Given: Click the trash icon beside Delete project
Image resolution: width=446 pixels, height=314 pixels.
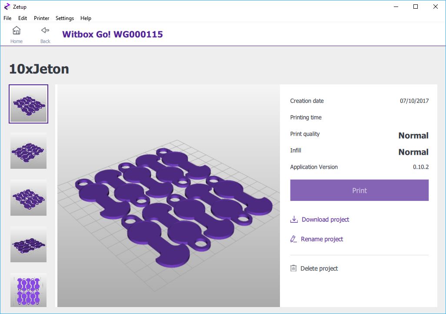Looking at the screenshot, I should click(x=294, y=268).
